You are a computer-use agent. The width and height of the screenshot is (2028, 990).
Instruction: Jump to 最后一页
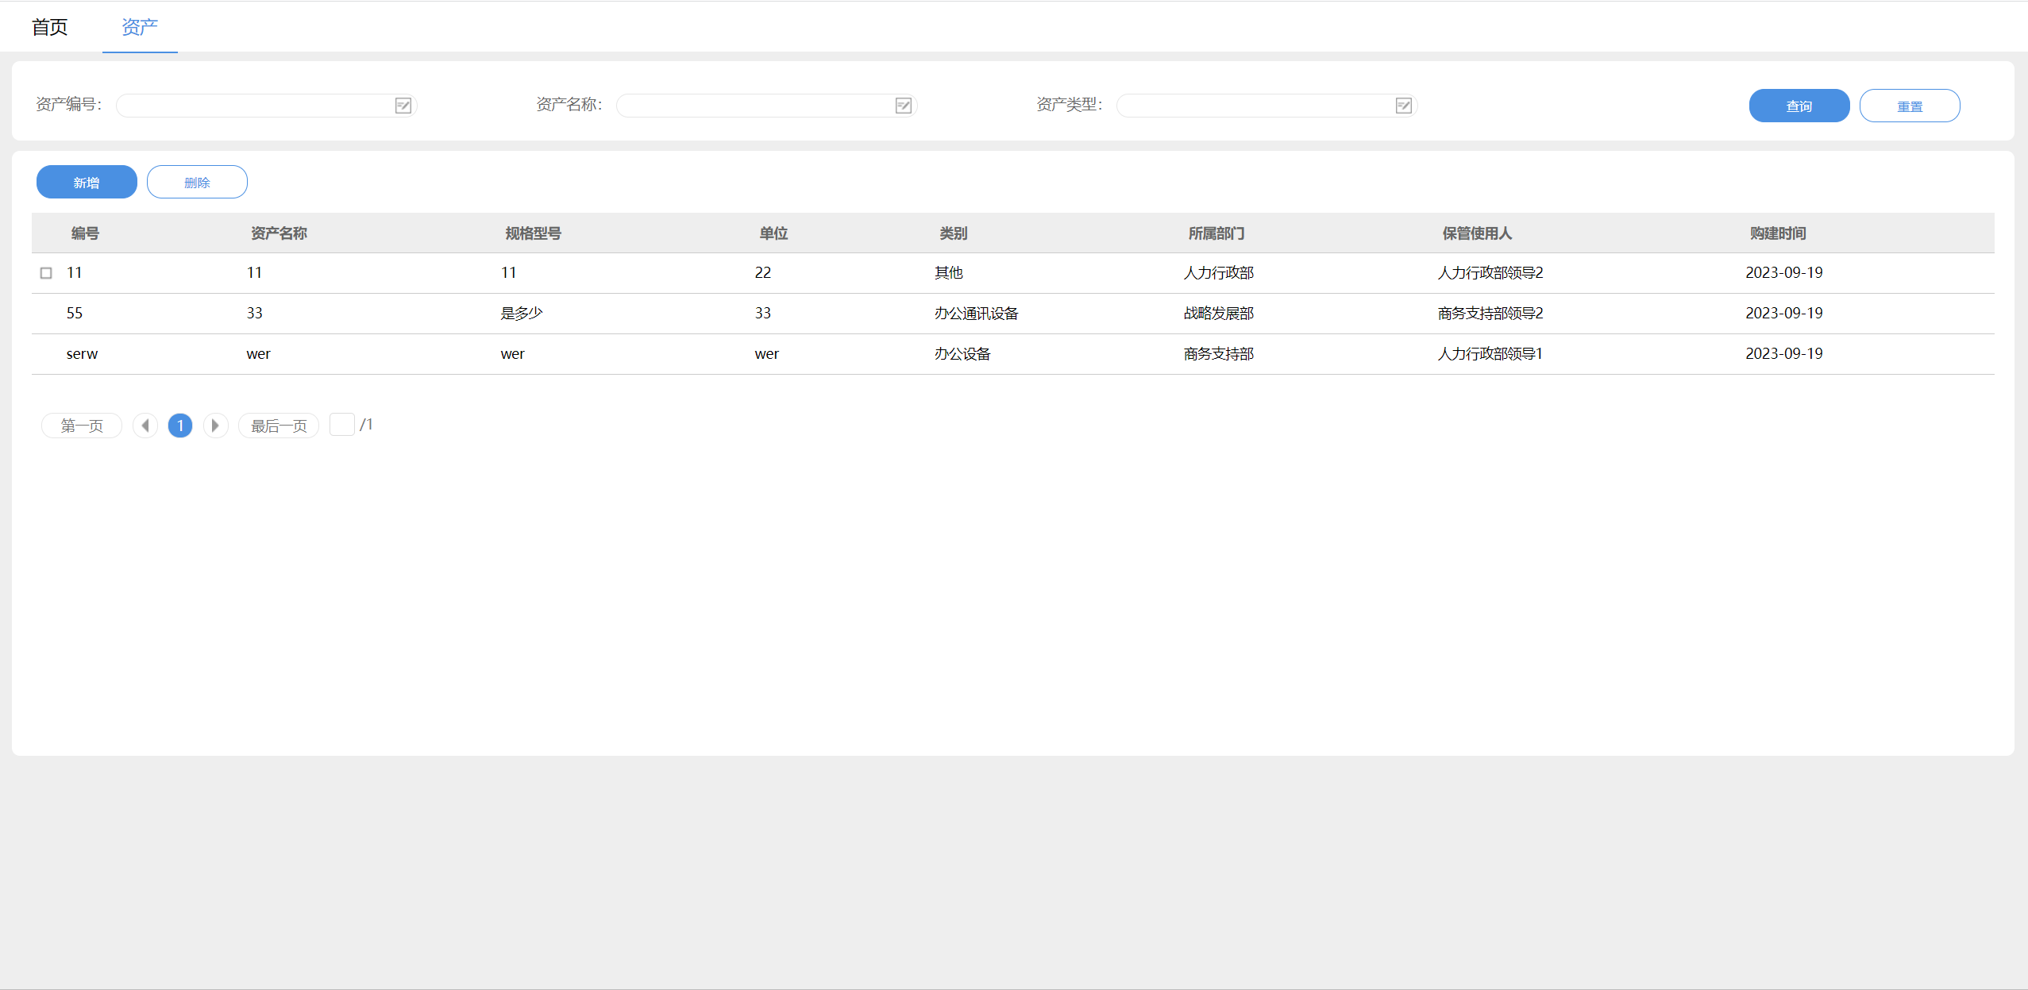point(279,426)
